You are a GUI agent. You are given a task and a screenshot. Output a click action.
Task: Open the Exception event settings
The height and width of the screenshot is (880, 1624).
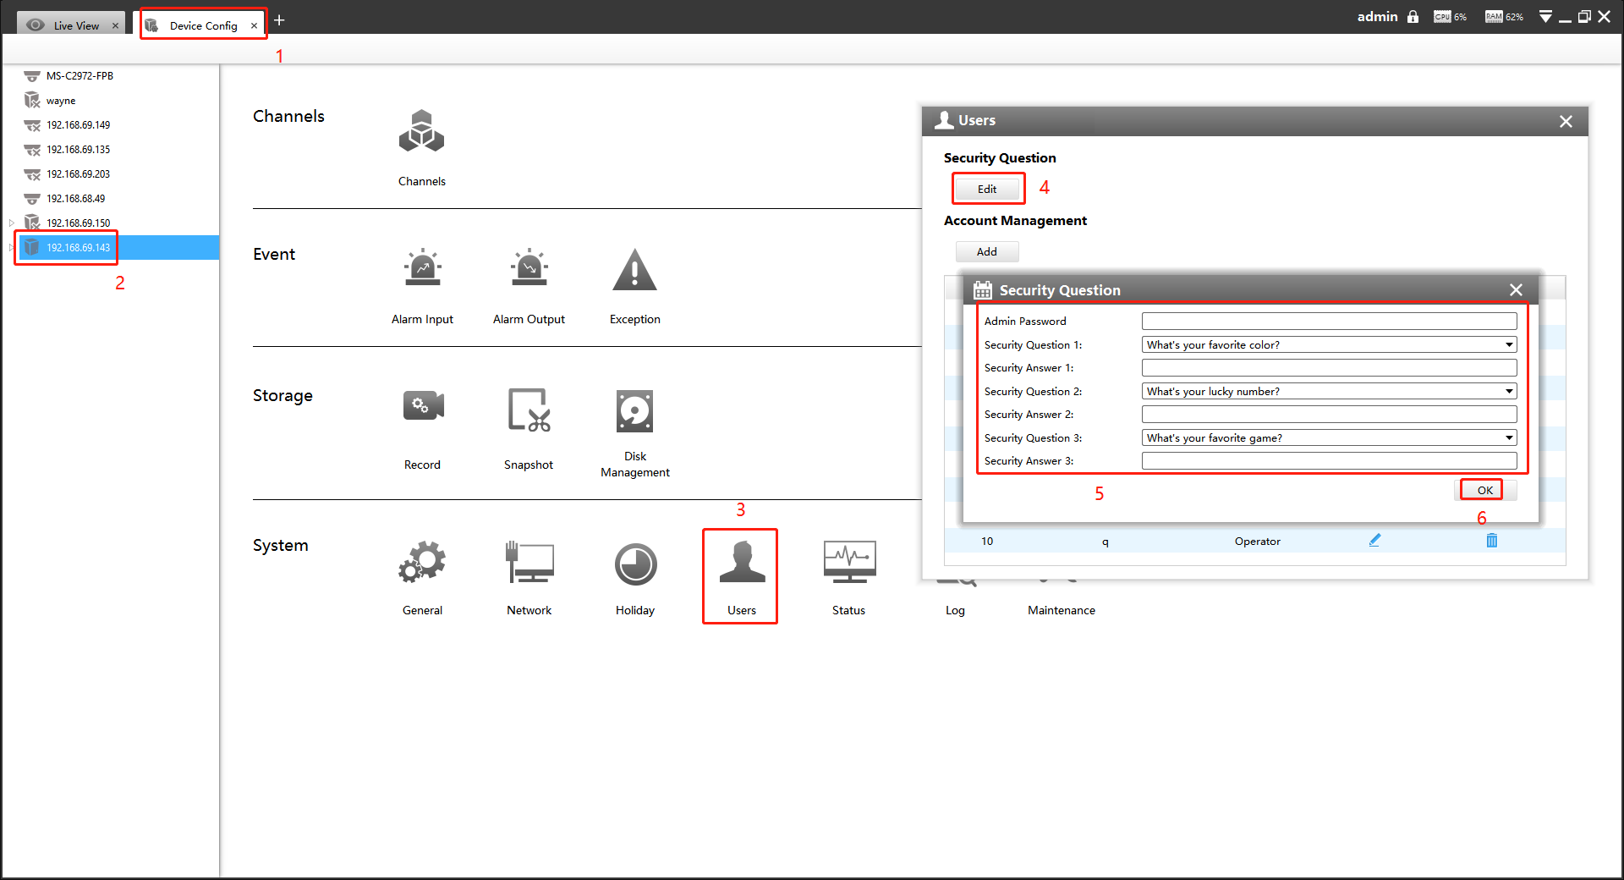(x=634, y=269)
